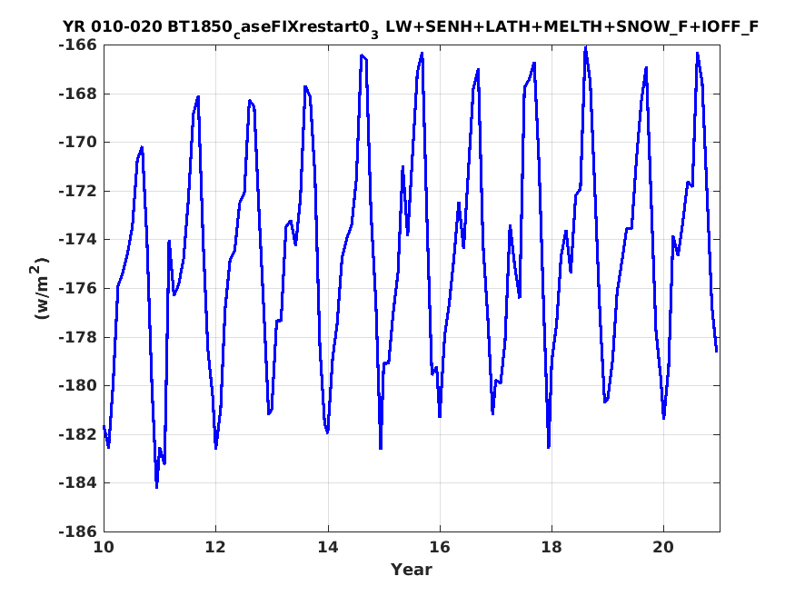The height and width of the screenshot is (596, 795).
Task: Click y-axis tick label '-176'
Action: [77, 289]
